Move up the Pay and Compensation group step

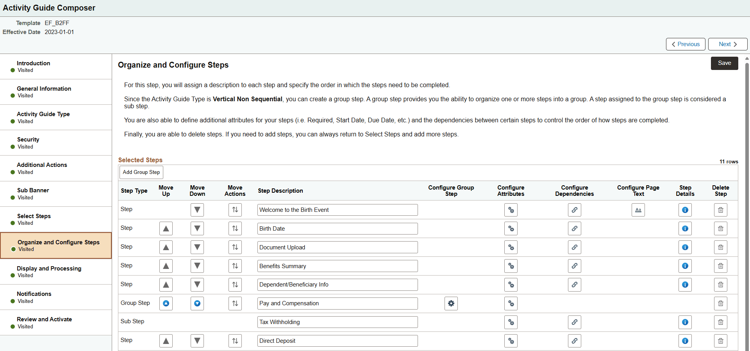(166, 304)
